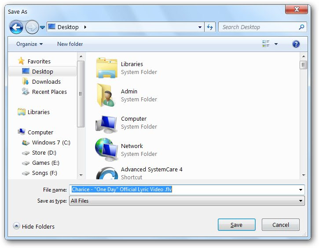Open the File name dropdown arrow
This screenshot has width=319, height=248.
301,190
